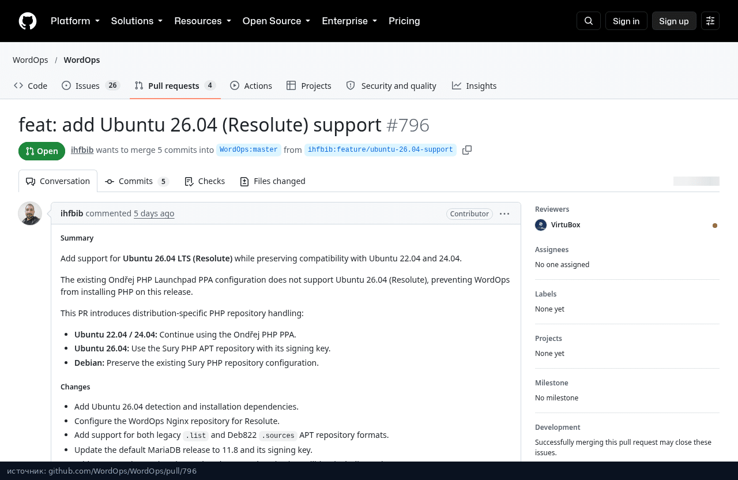Open comment options three-dot menu

click(504, 213)
